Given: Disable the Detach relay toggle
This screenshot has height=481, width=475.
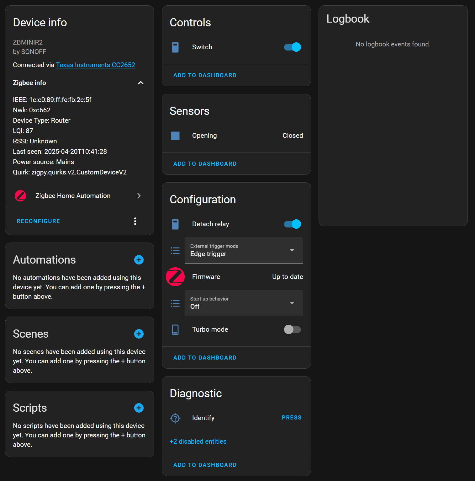Looking at the screenshot, I should tap(292, 224).
